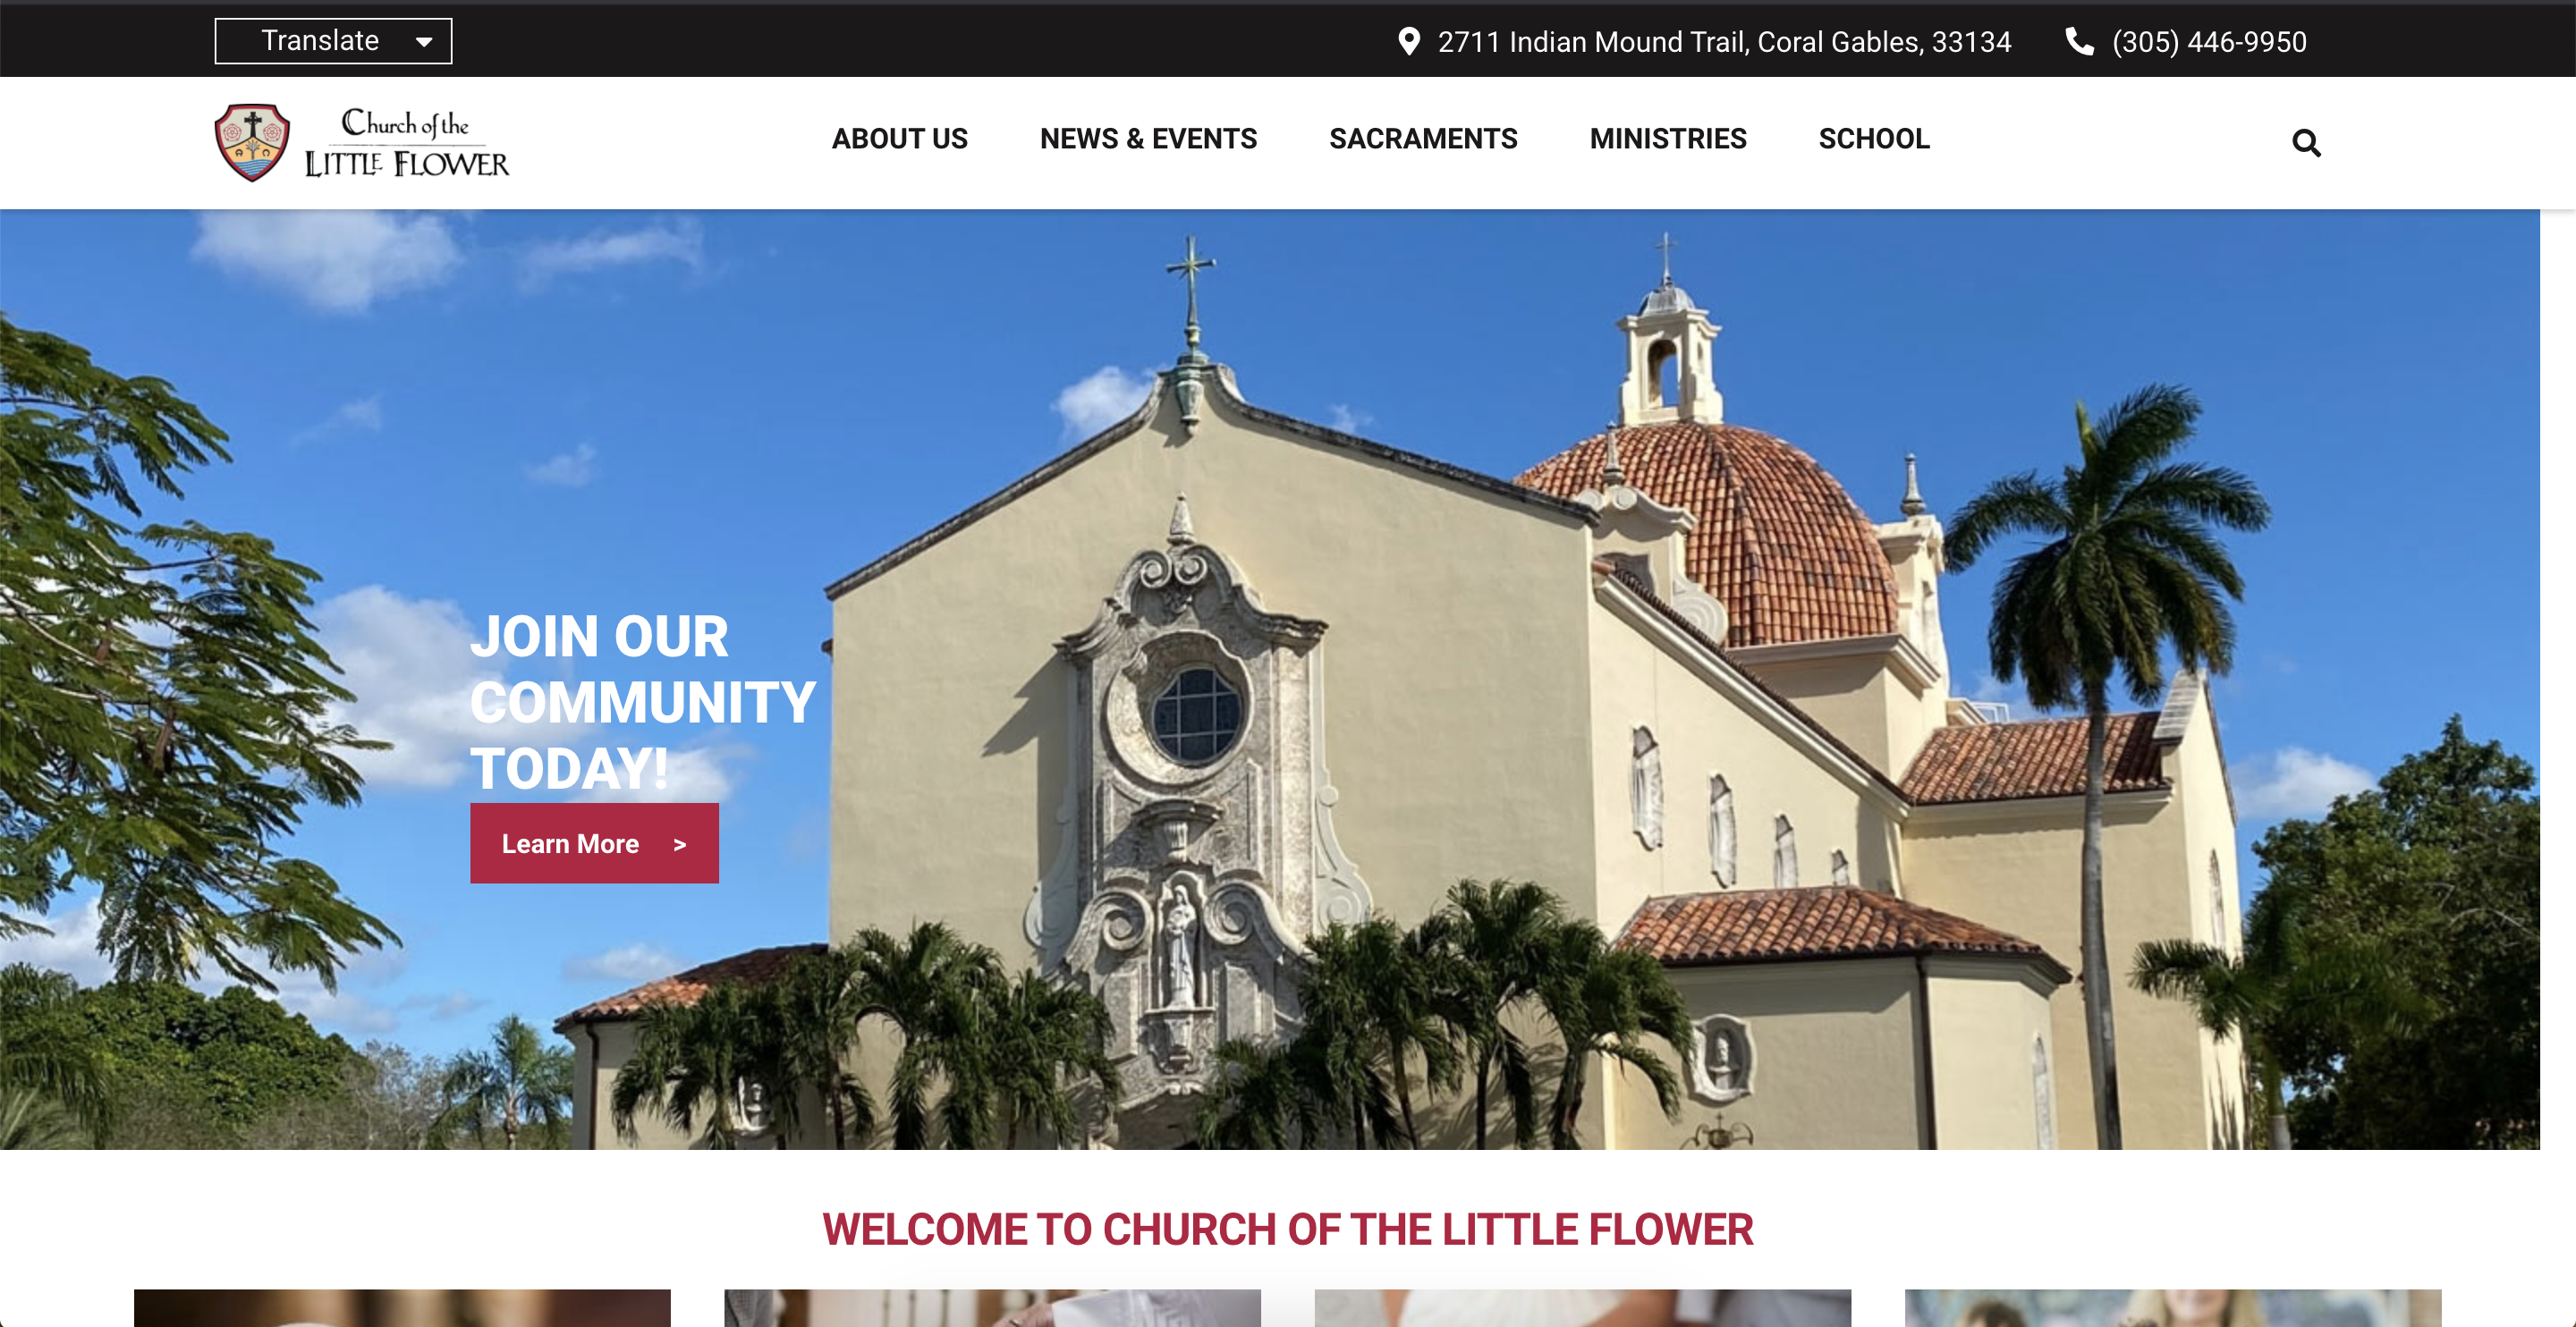Open the first thumbnail below welcome heading

(402, 1308)
